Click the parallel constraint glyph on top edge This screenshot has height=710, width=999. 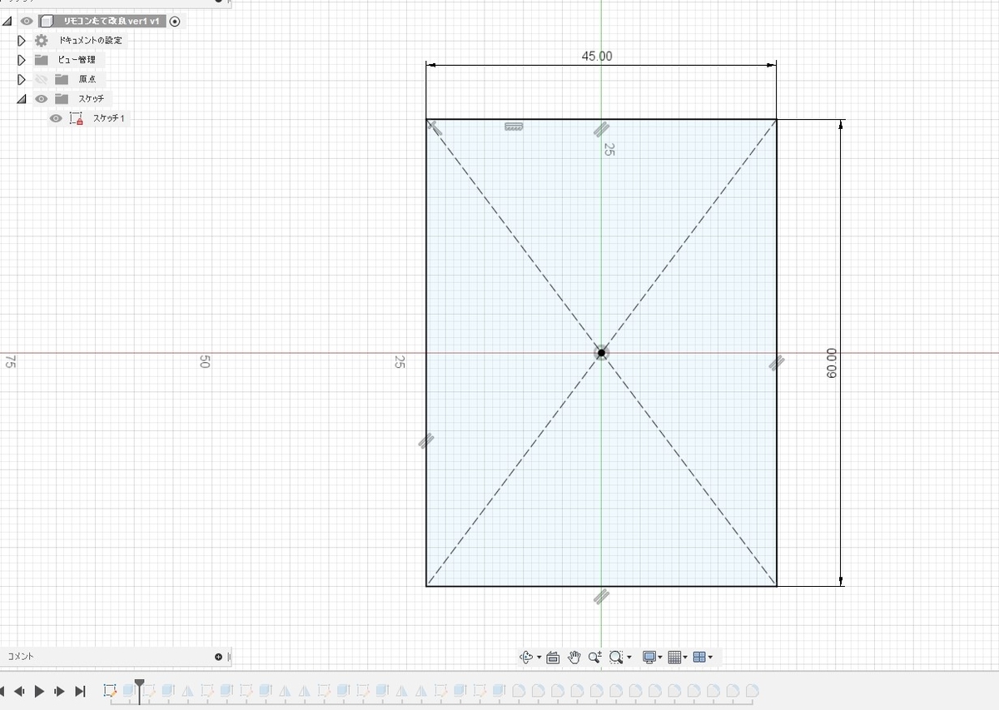pyautogui.click(x=601, y=129)
